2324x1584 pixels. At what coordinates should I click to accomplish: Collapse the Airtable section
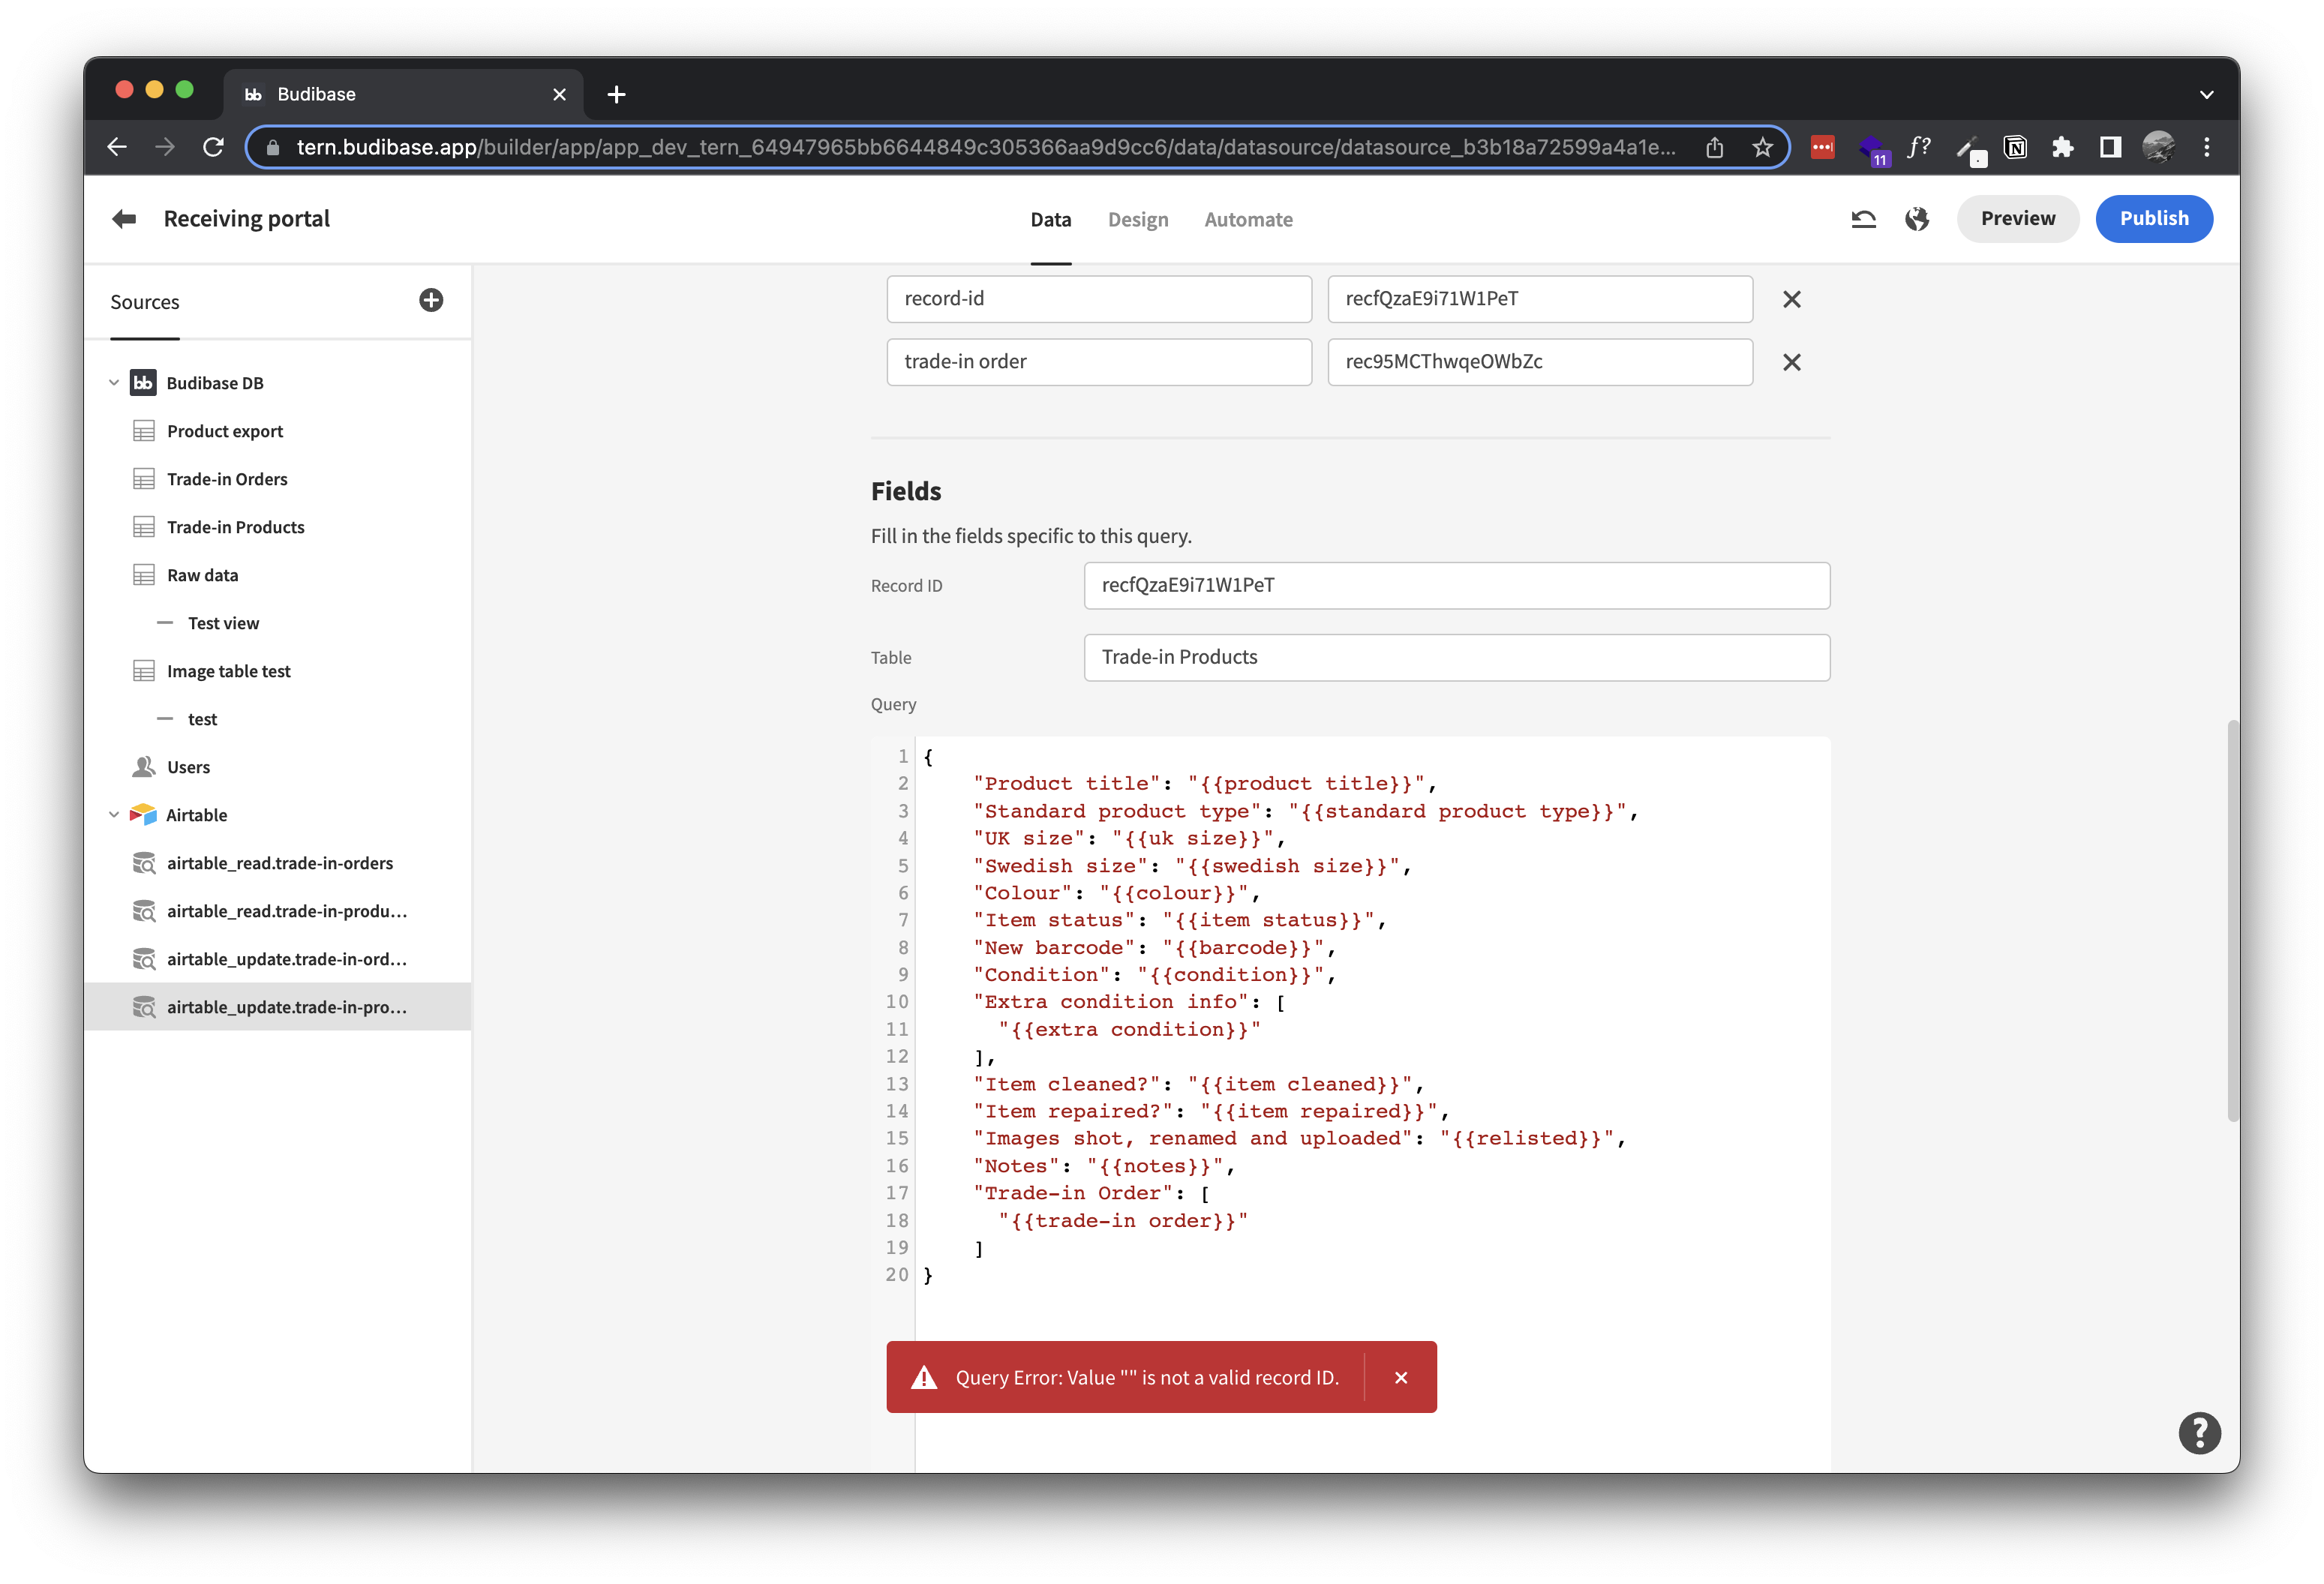tap(113, 815)
